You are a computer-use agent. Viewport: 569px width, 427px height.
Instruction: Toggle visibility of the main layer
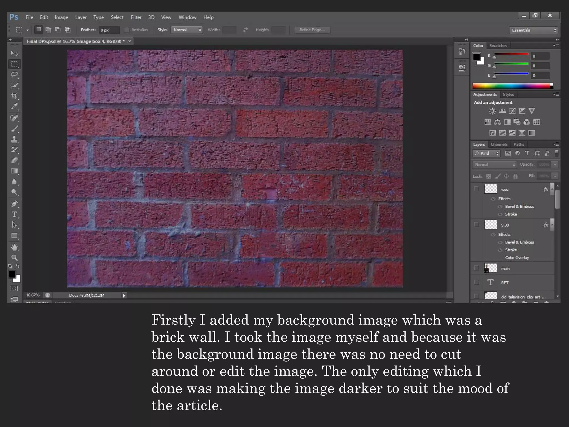pos(476,268)
